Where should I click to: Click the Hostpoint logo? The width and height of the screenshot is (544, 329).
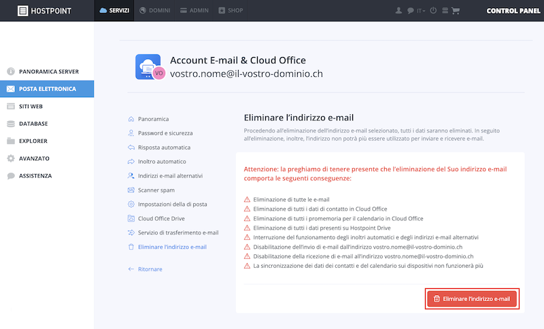click(44, 11)
